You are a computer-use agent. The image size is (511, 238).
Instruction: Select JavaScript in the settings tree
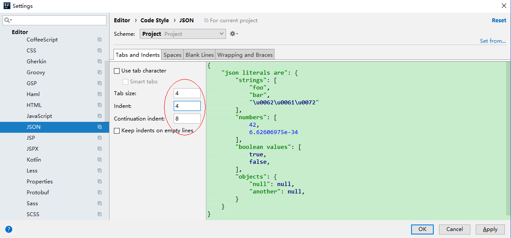coord(39,116)
